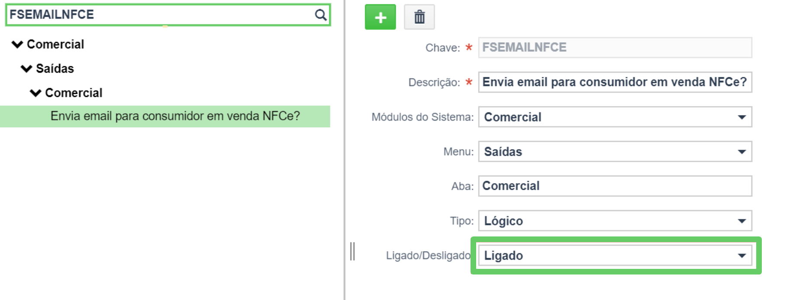Click the vertical panel splitter handle
Screen dimensions: 793x300
(352, 252)
